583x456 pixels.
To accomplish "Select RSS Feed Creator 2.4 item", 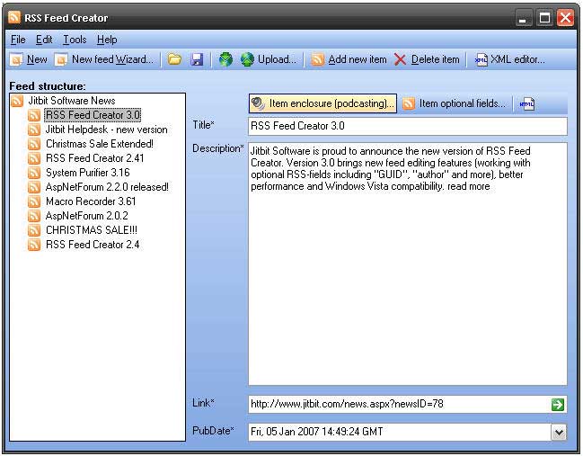I will point(93,245).
